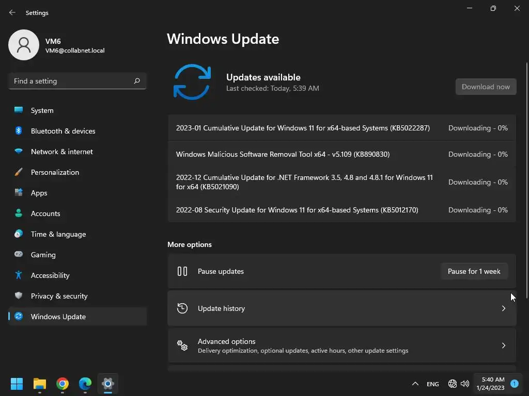Open the network globe tray icon
The image size is (529, 396).
(x=453, y=384)
